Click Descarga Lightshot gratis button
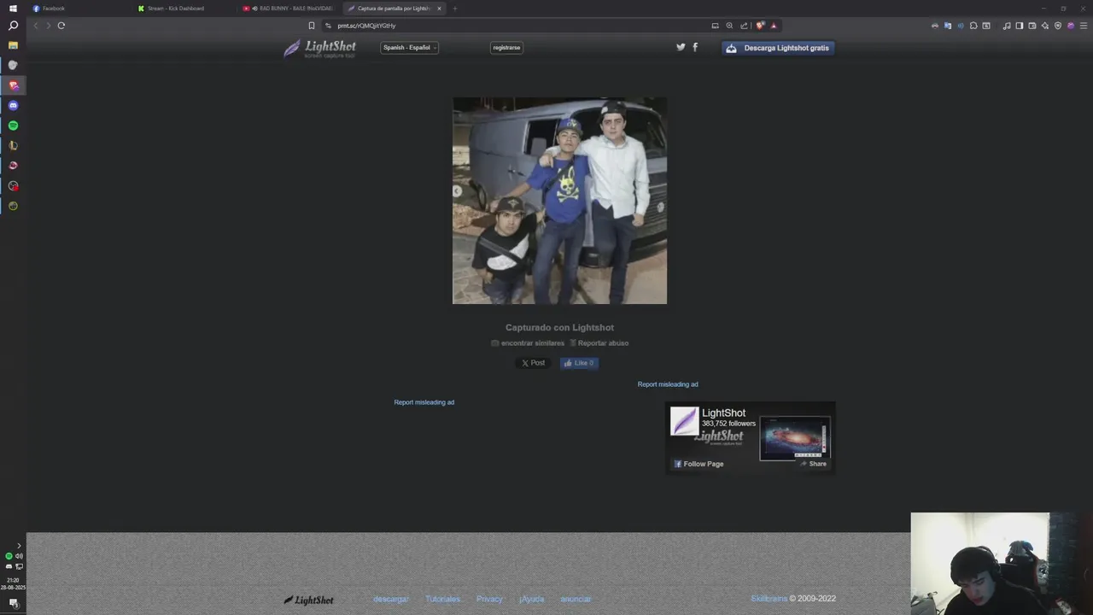Viewport: 1093px width, 615px height. click(x=778, y=48)
